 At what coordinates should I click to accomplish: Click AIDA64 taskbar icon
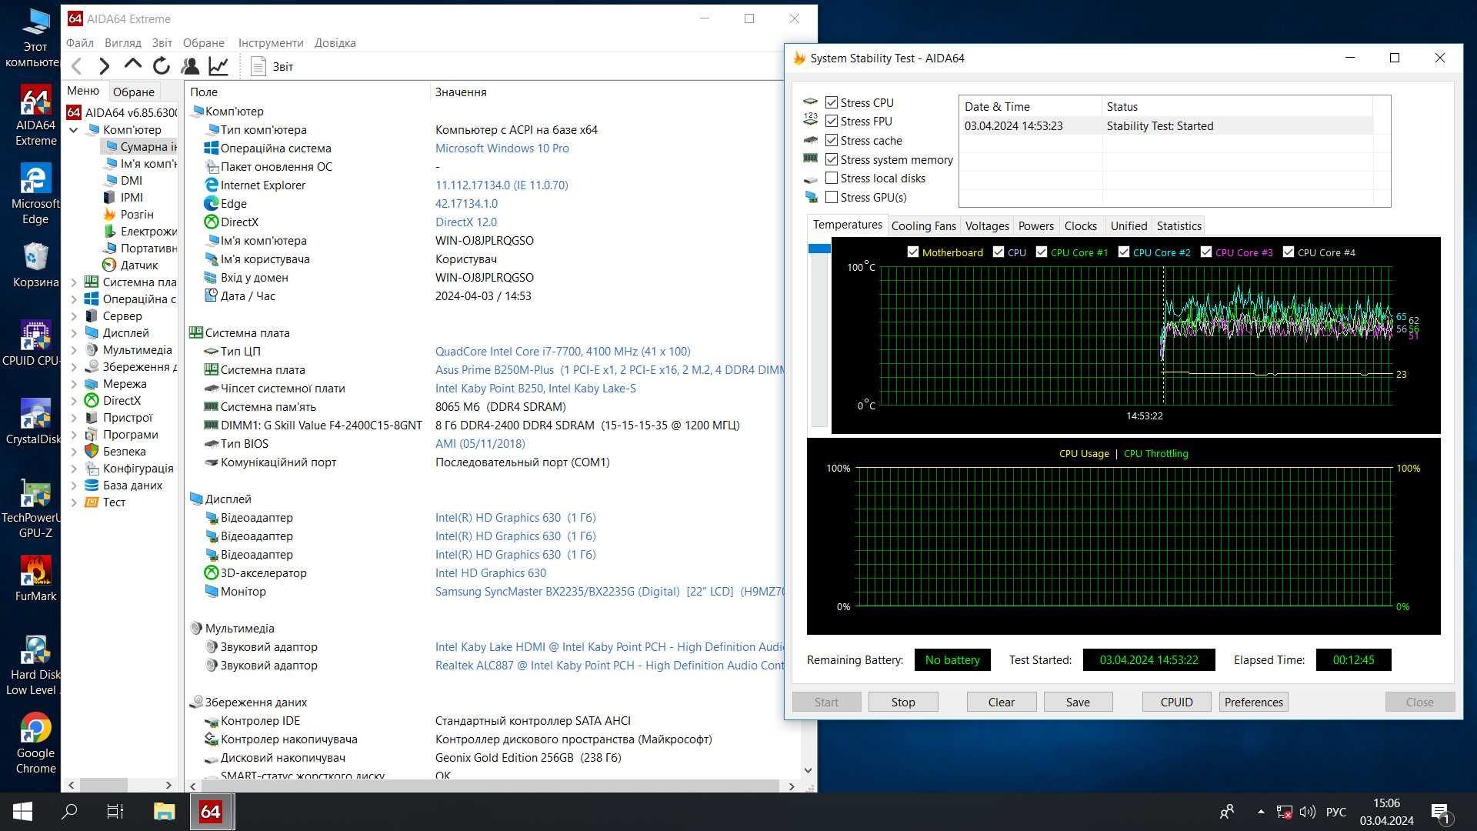coord(211,812)
